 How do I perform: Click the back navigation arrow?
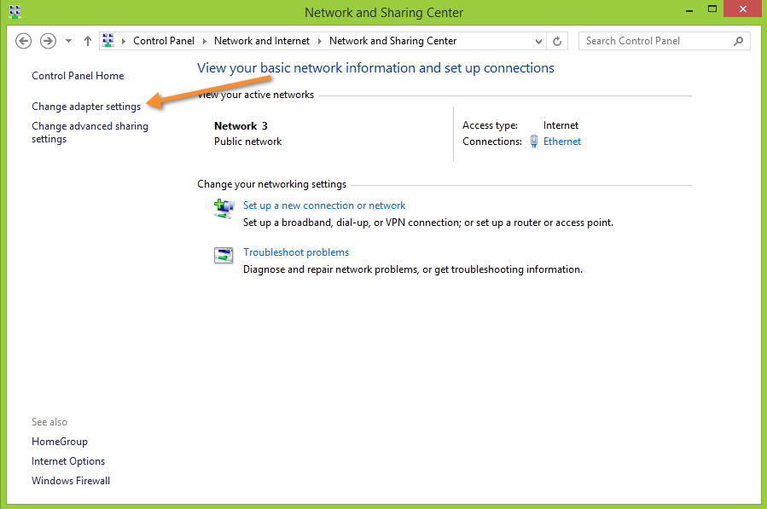[23, 40]
